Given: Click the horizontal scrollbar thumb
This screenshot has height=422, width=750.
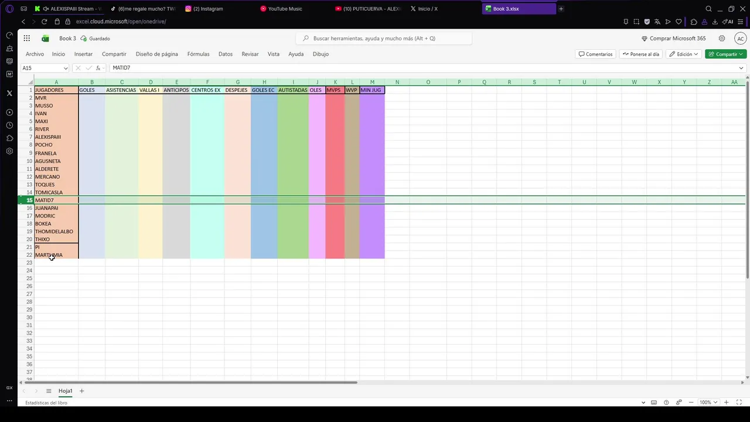Looking at the screenshot, I should click(x=192, y=383).
